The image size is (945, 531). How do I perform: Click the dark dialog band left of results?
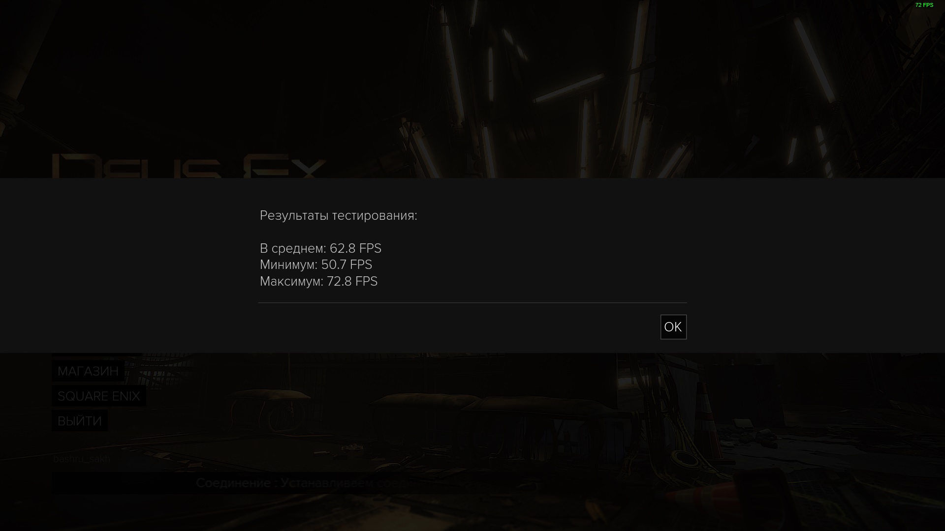pyautogui.click(x=128, y=265)
